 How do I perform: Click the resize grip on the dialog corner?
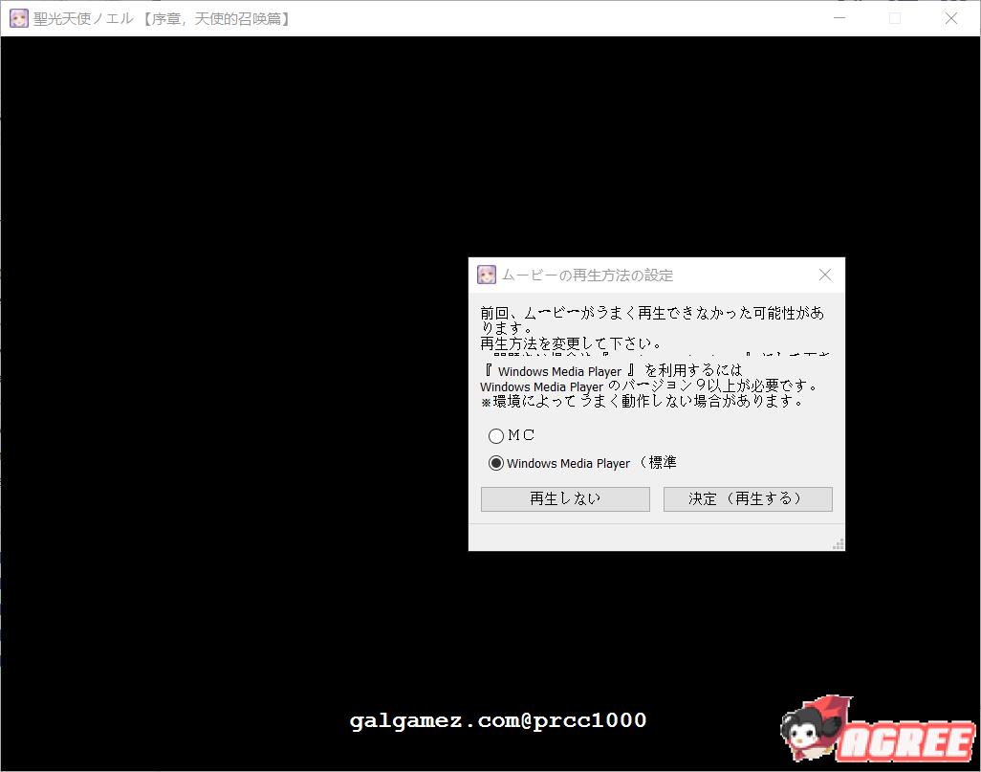[x=837, y=543]
